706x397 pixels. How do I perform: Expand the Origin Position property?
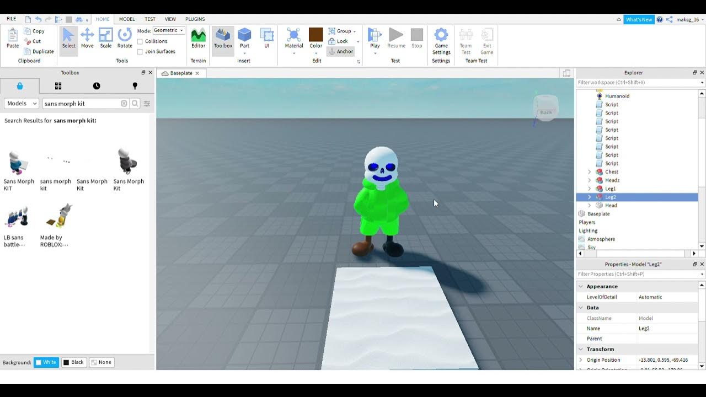pyautogui.click(x=580, y=360)
